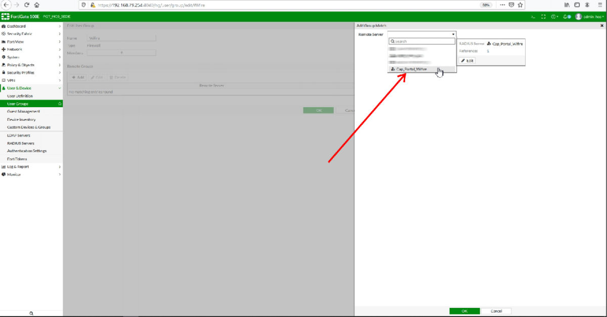Click the References count link
Screen dimensions: 607x317
tap(488, 51)
